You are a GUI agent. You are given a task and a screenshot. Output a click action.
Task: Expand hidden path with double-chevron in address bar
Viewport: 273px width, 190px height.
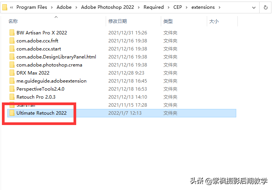click(x=11, y=7)
